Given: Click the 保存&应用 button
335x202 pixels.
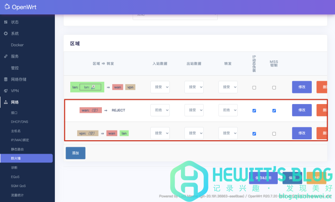Looking at the screenshot, I should (x=263, y=178).
